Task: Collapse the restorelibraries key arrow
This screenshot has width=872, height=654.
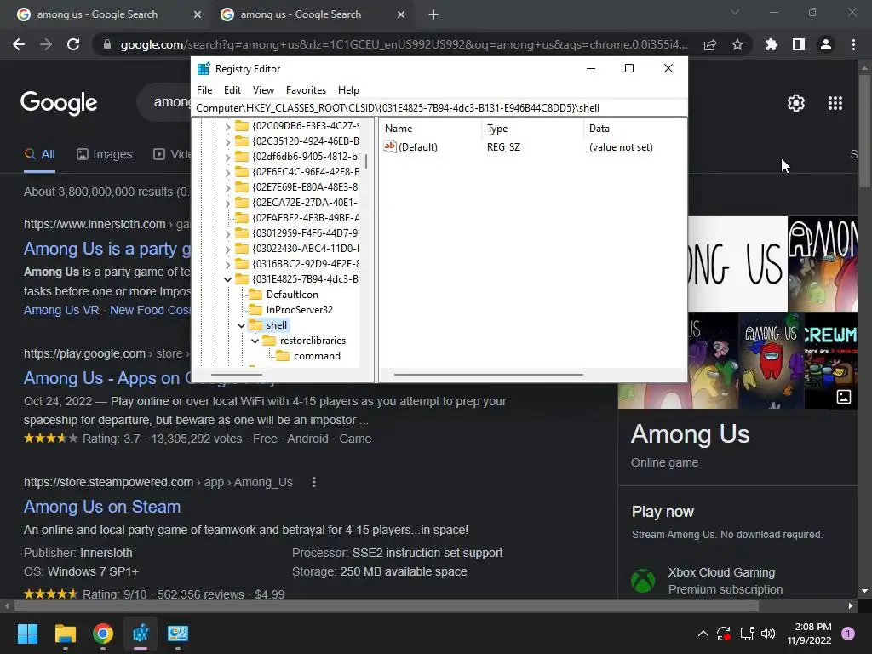Action: tap(255, 341)
